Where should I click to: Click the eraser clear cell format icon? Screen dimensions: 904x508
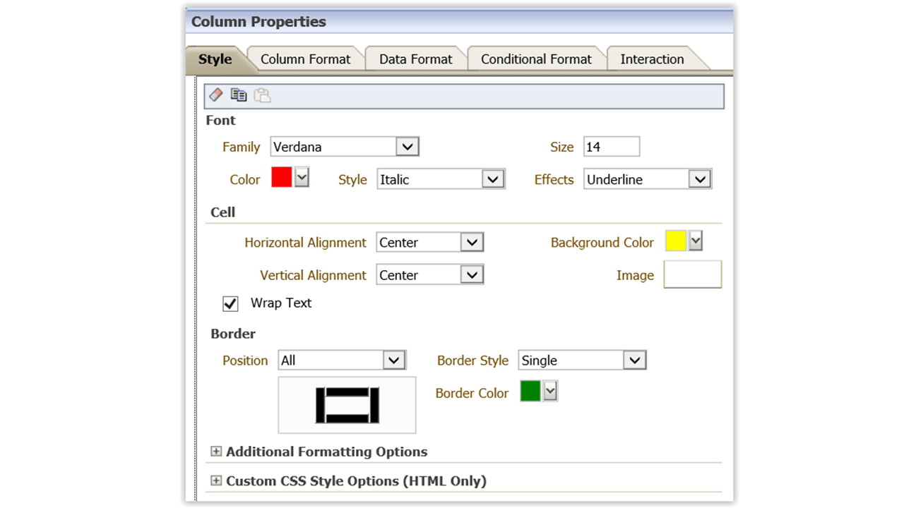(216, 95)
